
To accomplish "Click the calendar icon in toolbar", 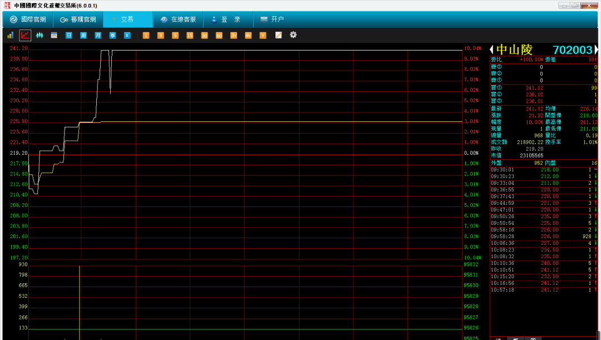I will point(54,35).
